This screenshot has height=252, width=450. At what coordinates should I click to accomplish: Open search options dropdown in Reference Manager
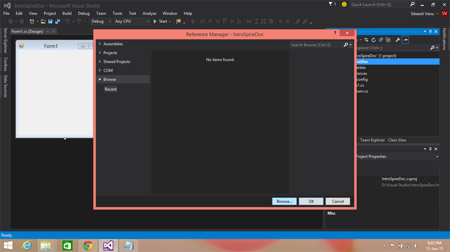point(350,45)
